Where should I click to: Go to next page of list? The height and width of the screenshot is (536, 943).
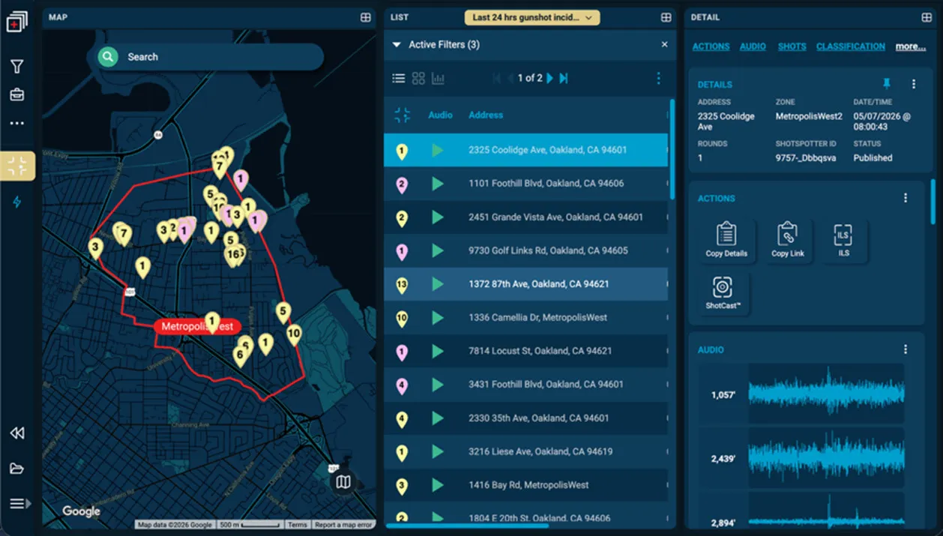tap(549, 78)
